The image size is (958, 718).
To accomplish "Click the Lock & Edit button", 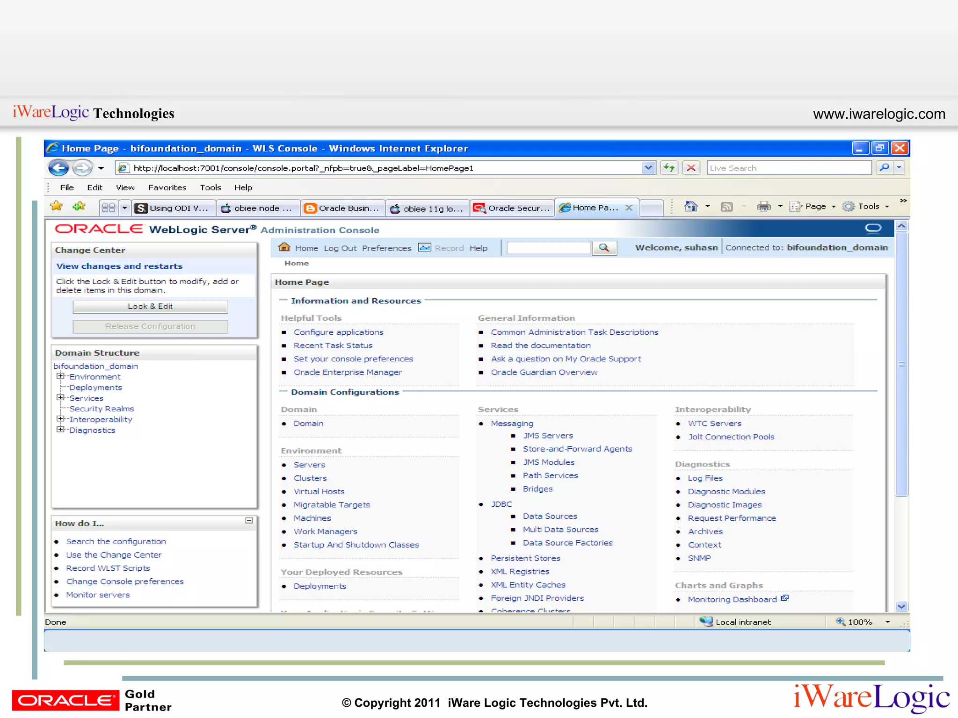I will pyautogui.click(x=150, y=307).
